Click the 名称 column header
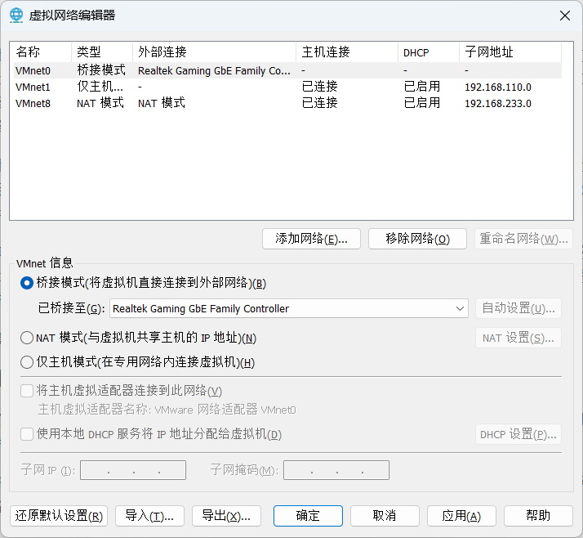Screen dimensions: 583x538 [42, 52]
